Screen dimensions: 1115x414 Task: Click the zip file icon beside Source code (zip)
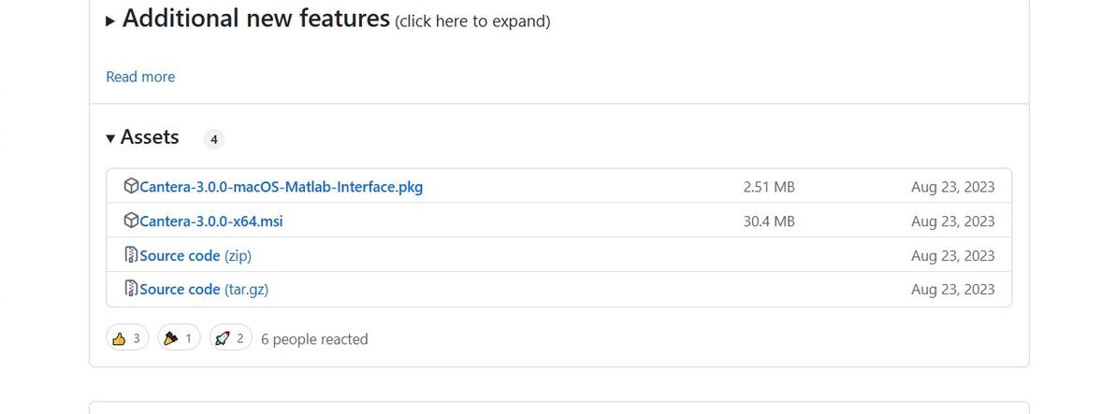coord(131,255)
